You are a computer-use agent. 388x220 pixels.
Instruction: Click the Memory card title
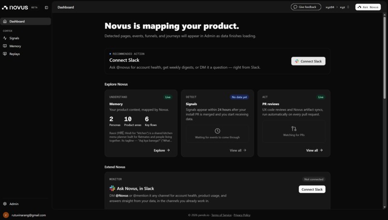(x=116, y=104)
